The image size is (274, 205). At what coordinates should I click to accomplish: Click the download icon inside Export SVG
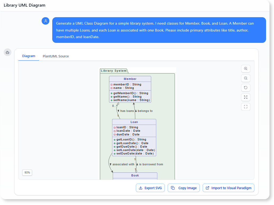pyautogui.click(x=140, y=188)
